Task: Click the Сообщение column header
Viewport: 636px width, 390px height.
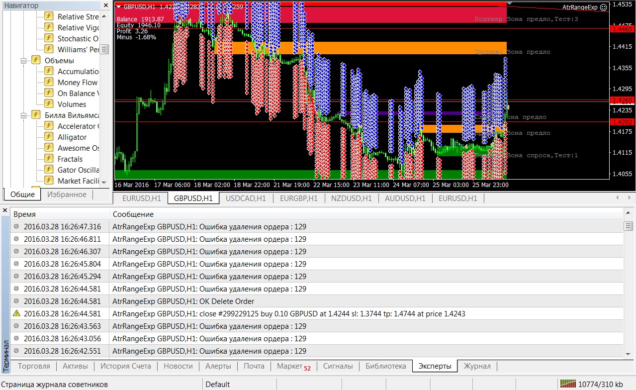Action: pos(133,214)
